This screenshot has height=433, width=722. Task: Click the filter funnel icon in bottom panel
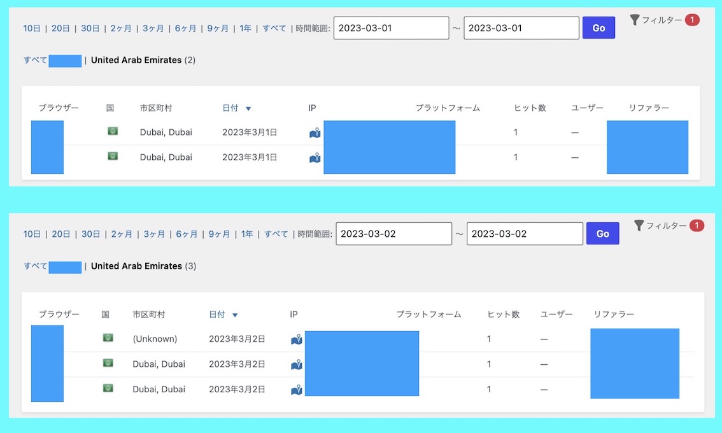tap(639, 225)
